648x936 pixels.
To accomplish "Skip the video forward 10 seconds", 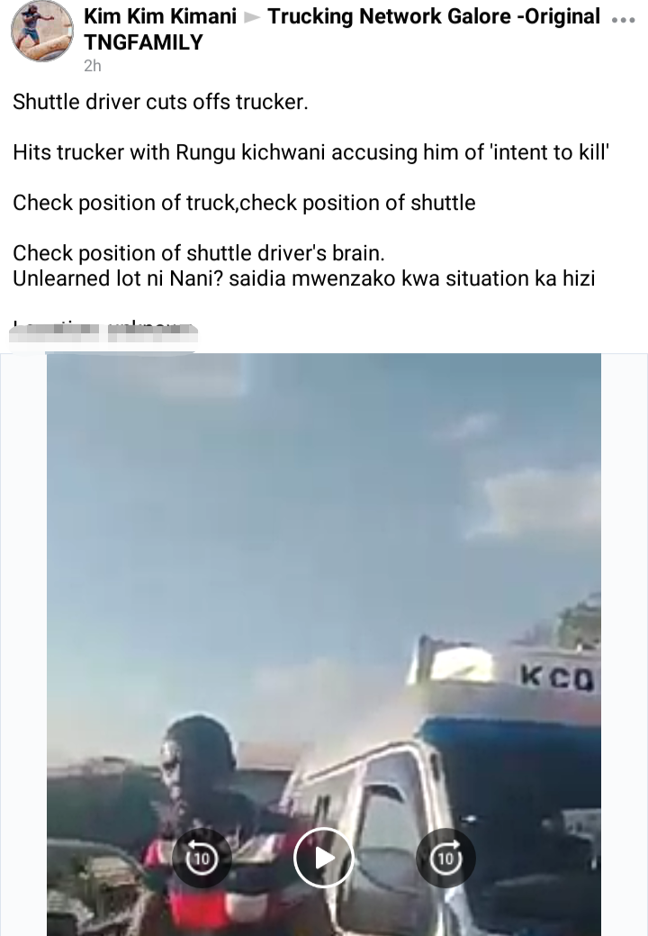I will [x=445, y=858].
